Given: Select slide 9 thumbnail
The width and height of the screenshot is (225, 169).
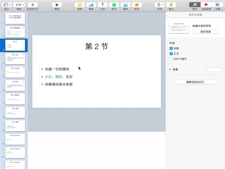Looking at the screenshot, I should (15, 126).
